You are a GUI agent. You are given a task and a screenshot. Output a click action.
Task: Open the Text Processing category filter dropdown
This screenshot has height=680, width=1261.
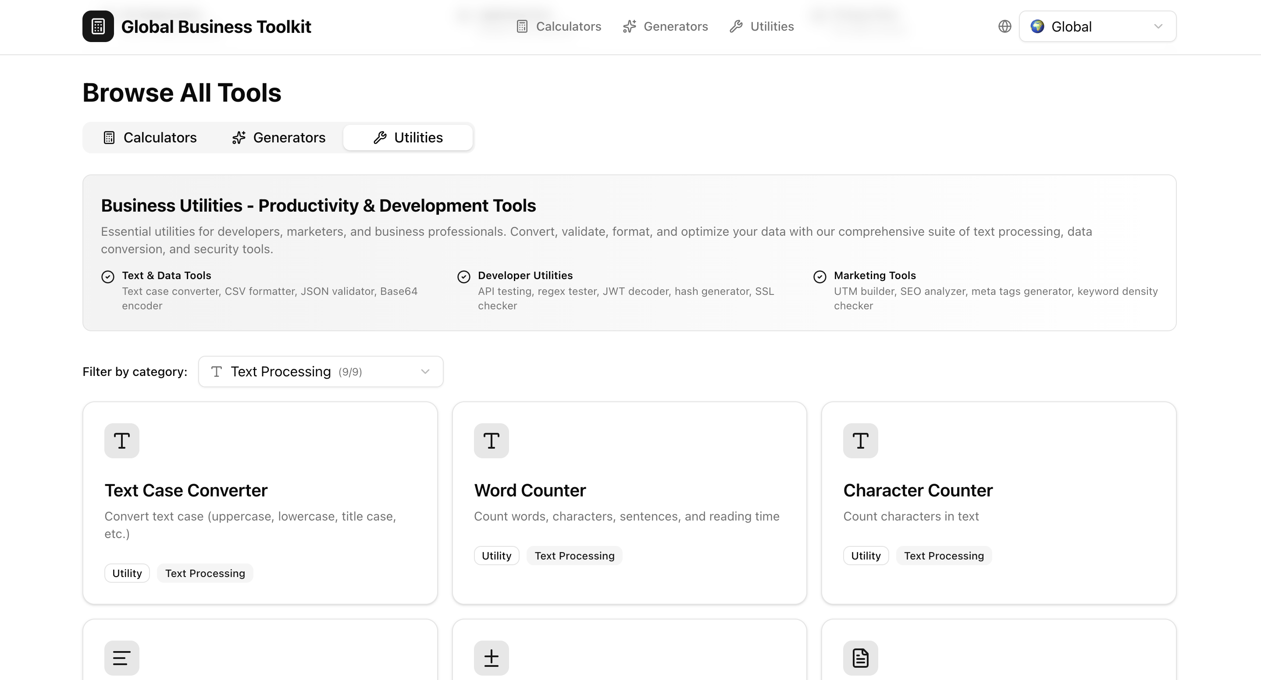click(321, 371)
